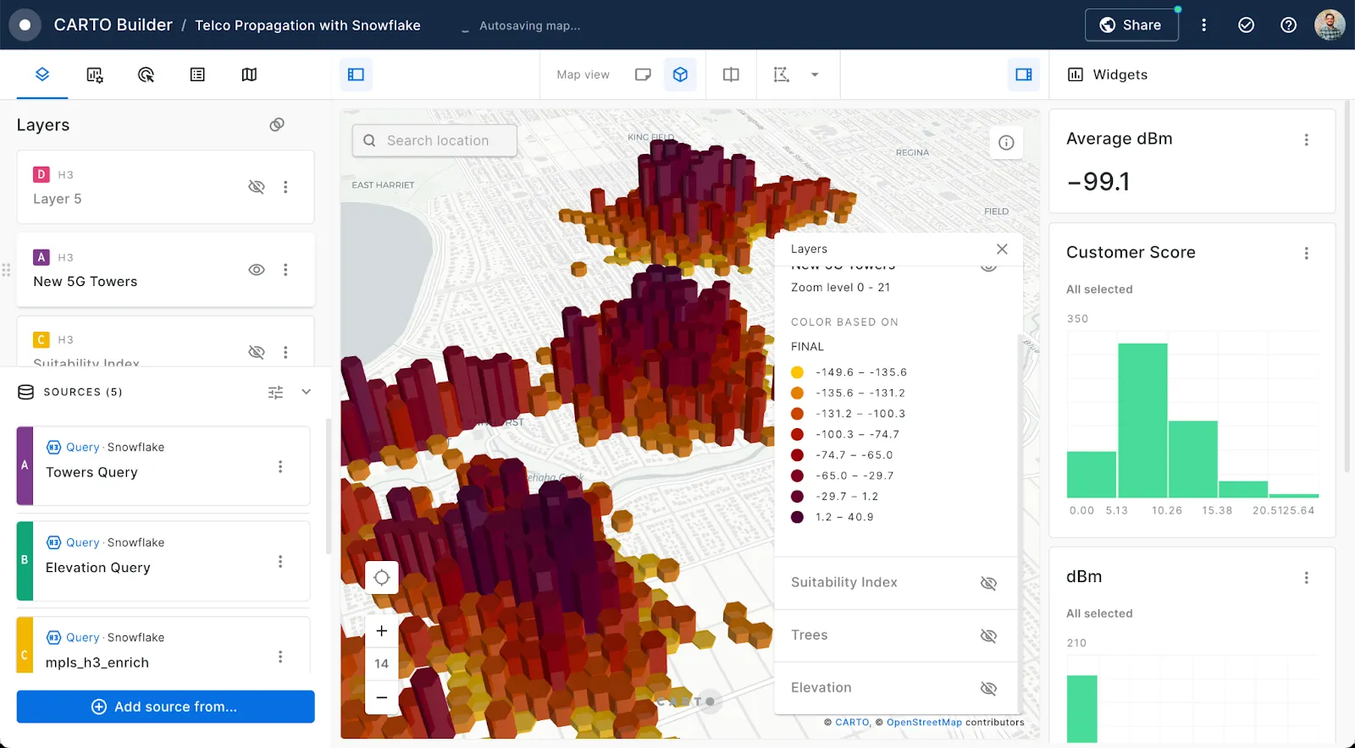The image size is (1355, 748).
Task: Show the hidden Layer 5
Action: click(x=257, y=187)
